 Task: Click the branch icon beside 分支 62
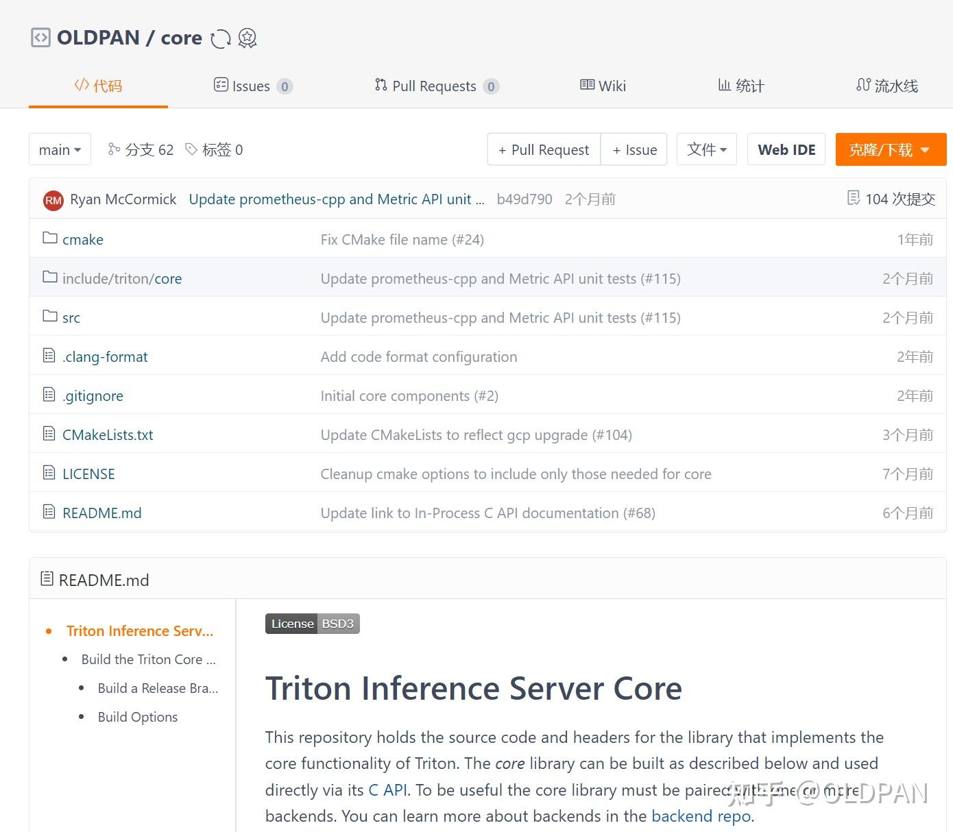tap(114, 149)
